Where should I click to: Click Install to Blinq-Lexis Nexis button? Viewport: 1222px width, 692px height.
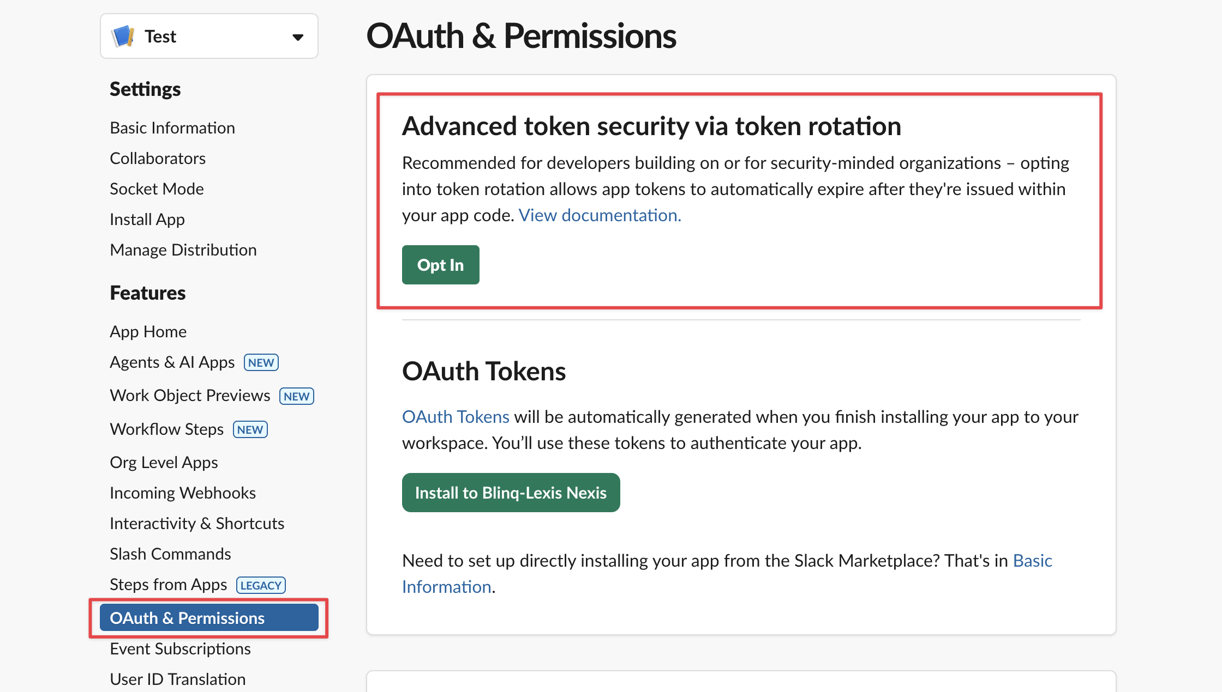pyautogui.click(x=511, y=493)
